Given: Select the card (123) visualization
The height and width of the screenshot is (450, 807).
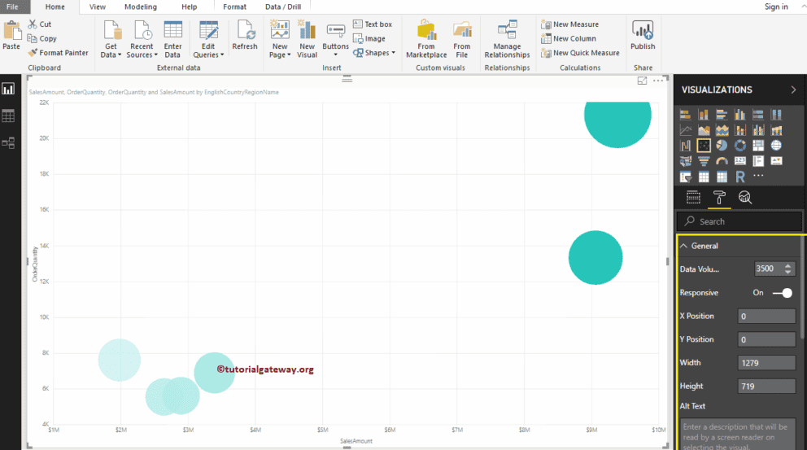Looking at the screenshot, I should point(740,161).
